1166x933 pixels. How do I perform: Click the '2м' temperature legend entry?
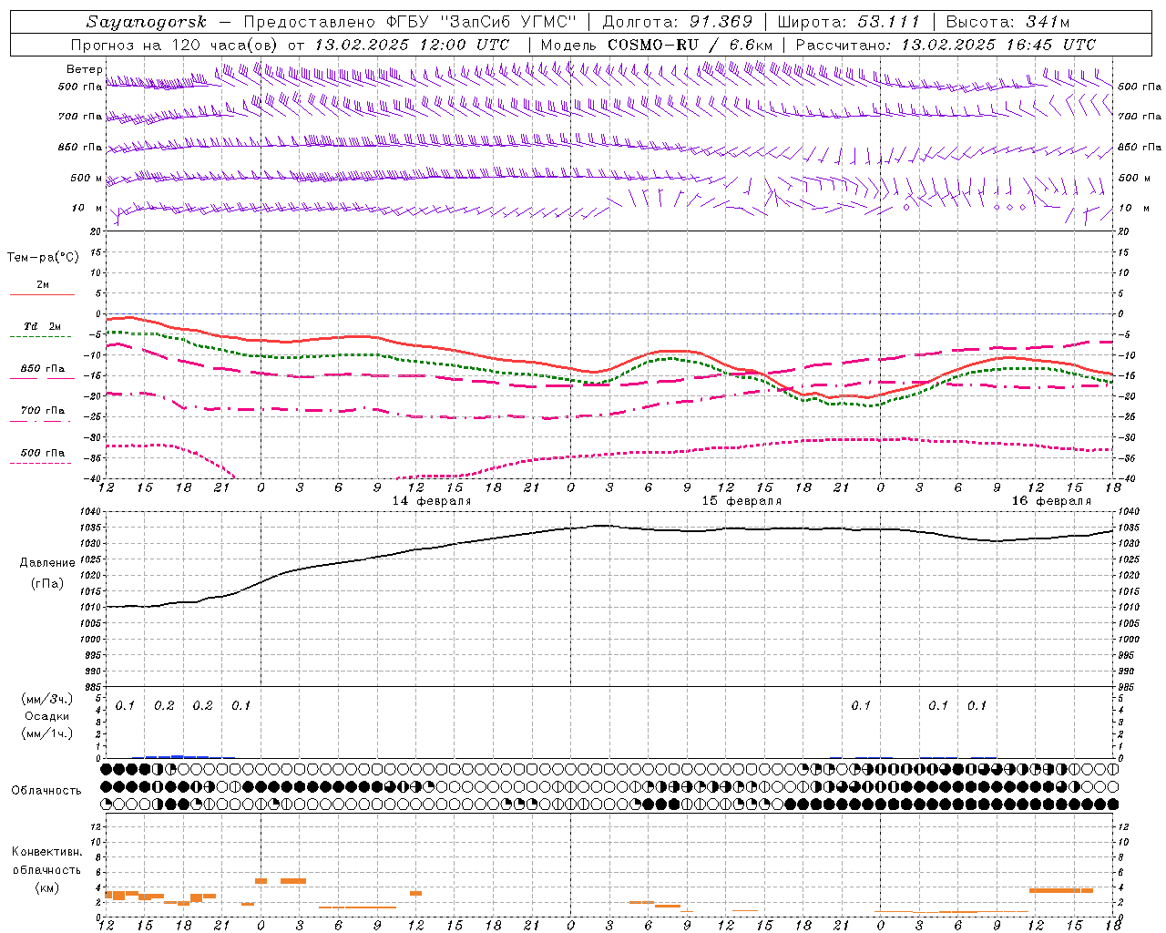point(43,285)
